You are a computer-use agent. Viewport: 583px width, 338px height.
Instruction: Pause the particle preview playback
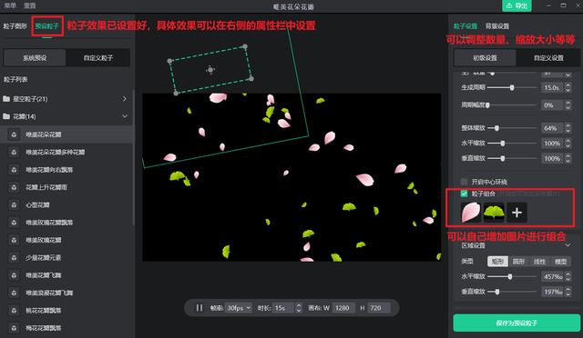pyautogui.click(x=199, y=308)
